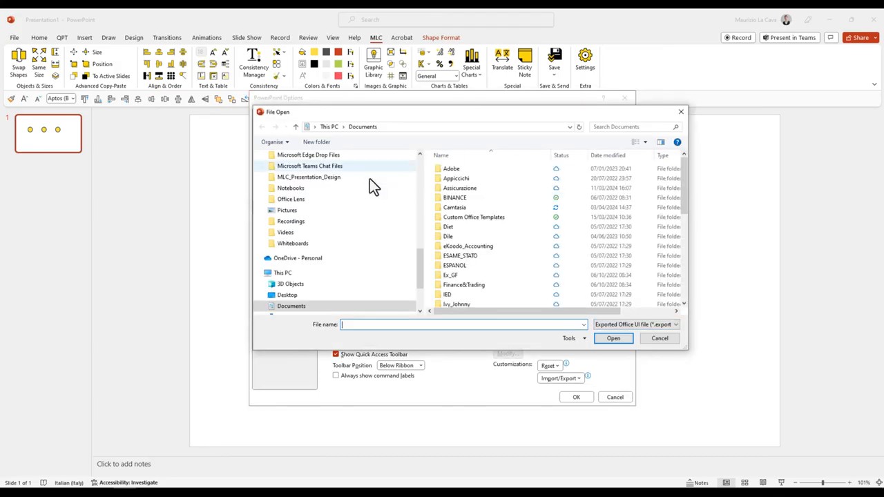Enable Always show command labels checkbox
Viewport: 884px width, 497px height.
[x=336, y=376]
